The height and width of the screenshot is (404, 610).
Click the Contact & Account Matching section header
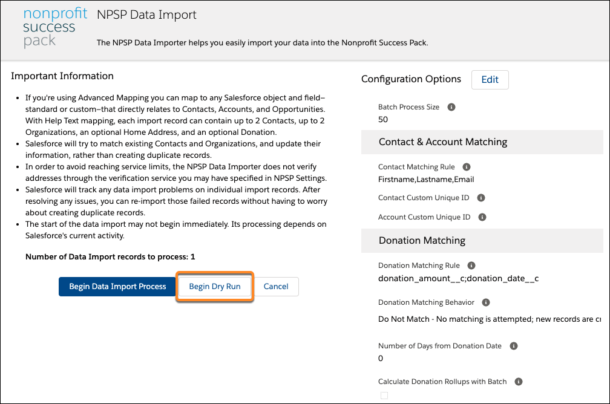(x=482, y=142)
